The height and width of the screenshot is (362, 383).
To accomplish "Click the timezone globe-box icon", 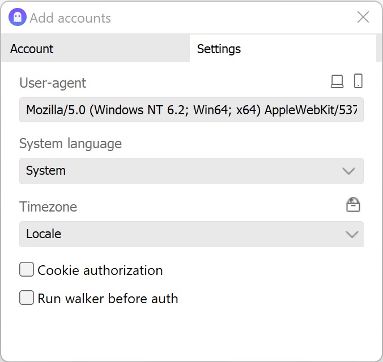I will pos(354,205).
